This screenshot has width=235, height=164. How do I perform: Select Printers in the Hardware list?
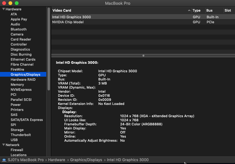[x=17, y=110]
